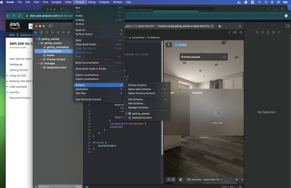Image resolution: width=291 pixels, height=188 pixels.
Task: Open the search navigator magnifying glass
Action: click(52, 32)
